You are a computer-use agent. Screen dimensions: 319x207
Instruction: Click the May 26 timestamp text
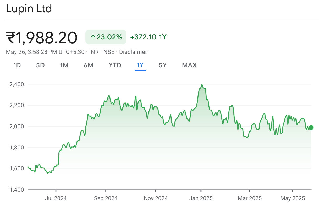(x=45, y=52)
